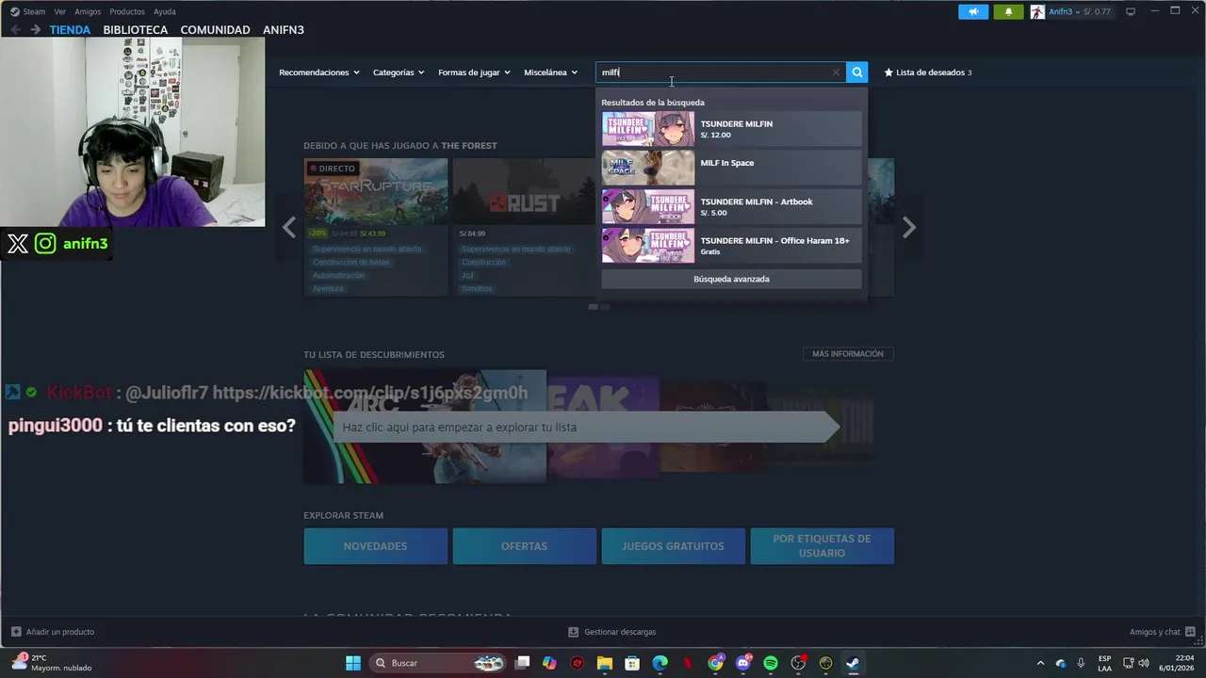Click the Steam taskbar icon
Screen dimensions: 1206x678
[853, 663]
